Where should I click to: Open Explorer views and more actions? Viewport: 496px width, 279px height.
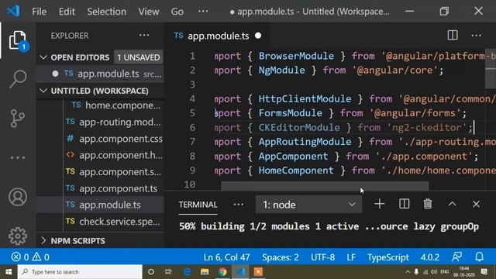point(144,36)
